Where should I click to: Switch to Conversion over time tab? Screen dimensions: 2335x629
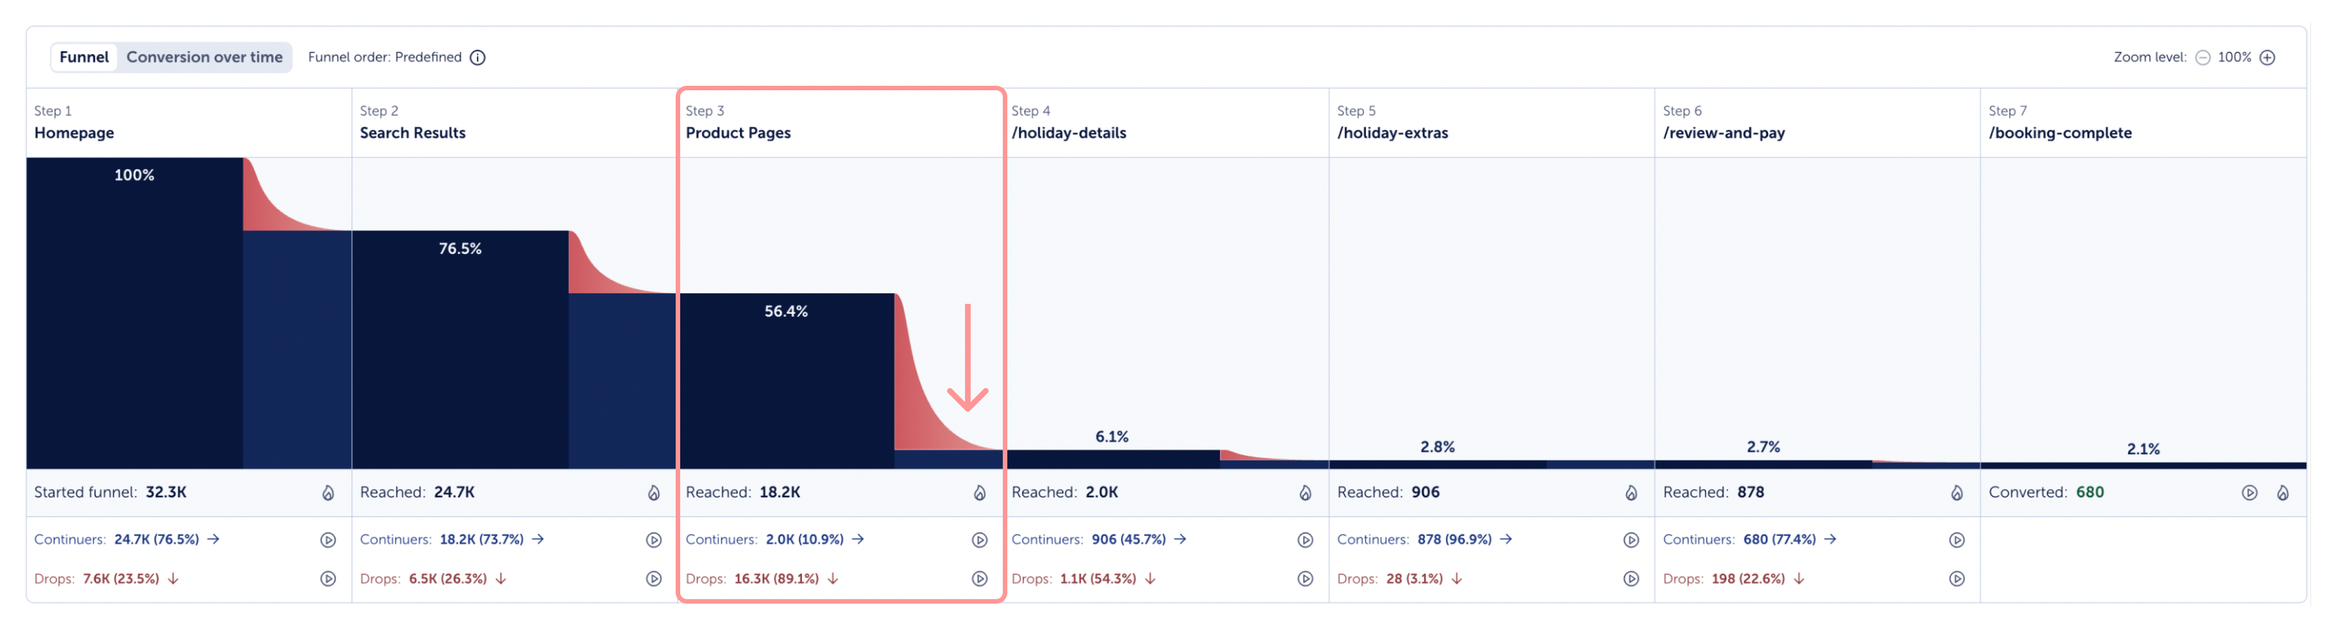click(204, 57)
